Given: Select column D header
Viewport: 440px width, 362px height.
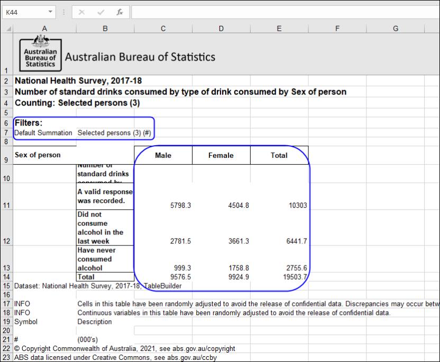Looking at the screenshot, I should tap(221, 28).
